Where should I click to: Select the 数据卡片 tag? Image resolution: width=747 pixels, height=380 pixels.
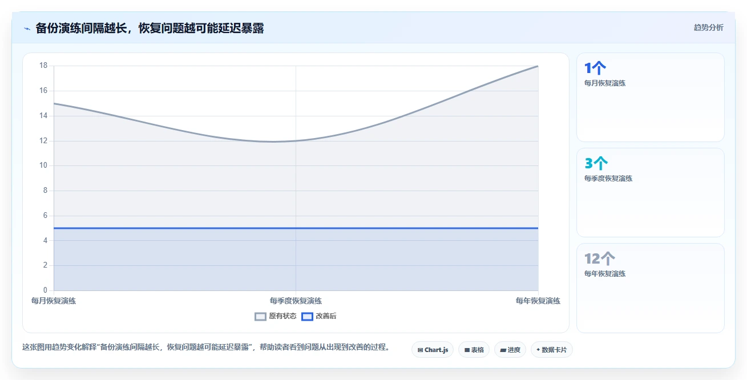(x=551, y=350)
